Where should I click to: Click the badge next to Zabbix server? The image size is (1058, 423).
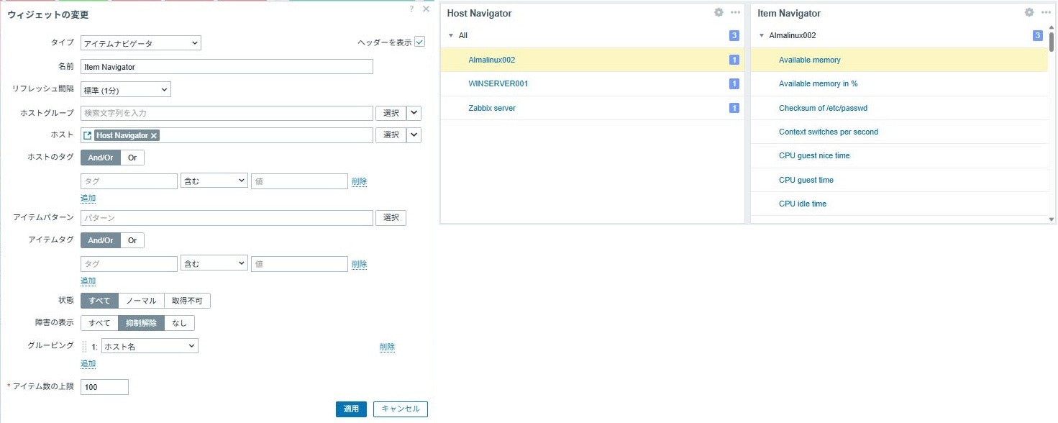(x=734, y=108)
